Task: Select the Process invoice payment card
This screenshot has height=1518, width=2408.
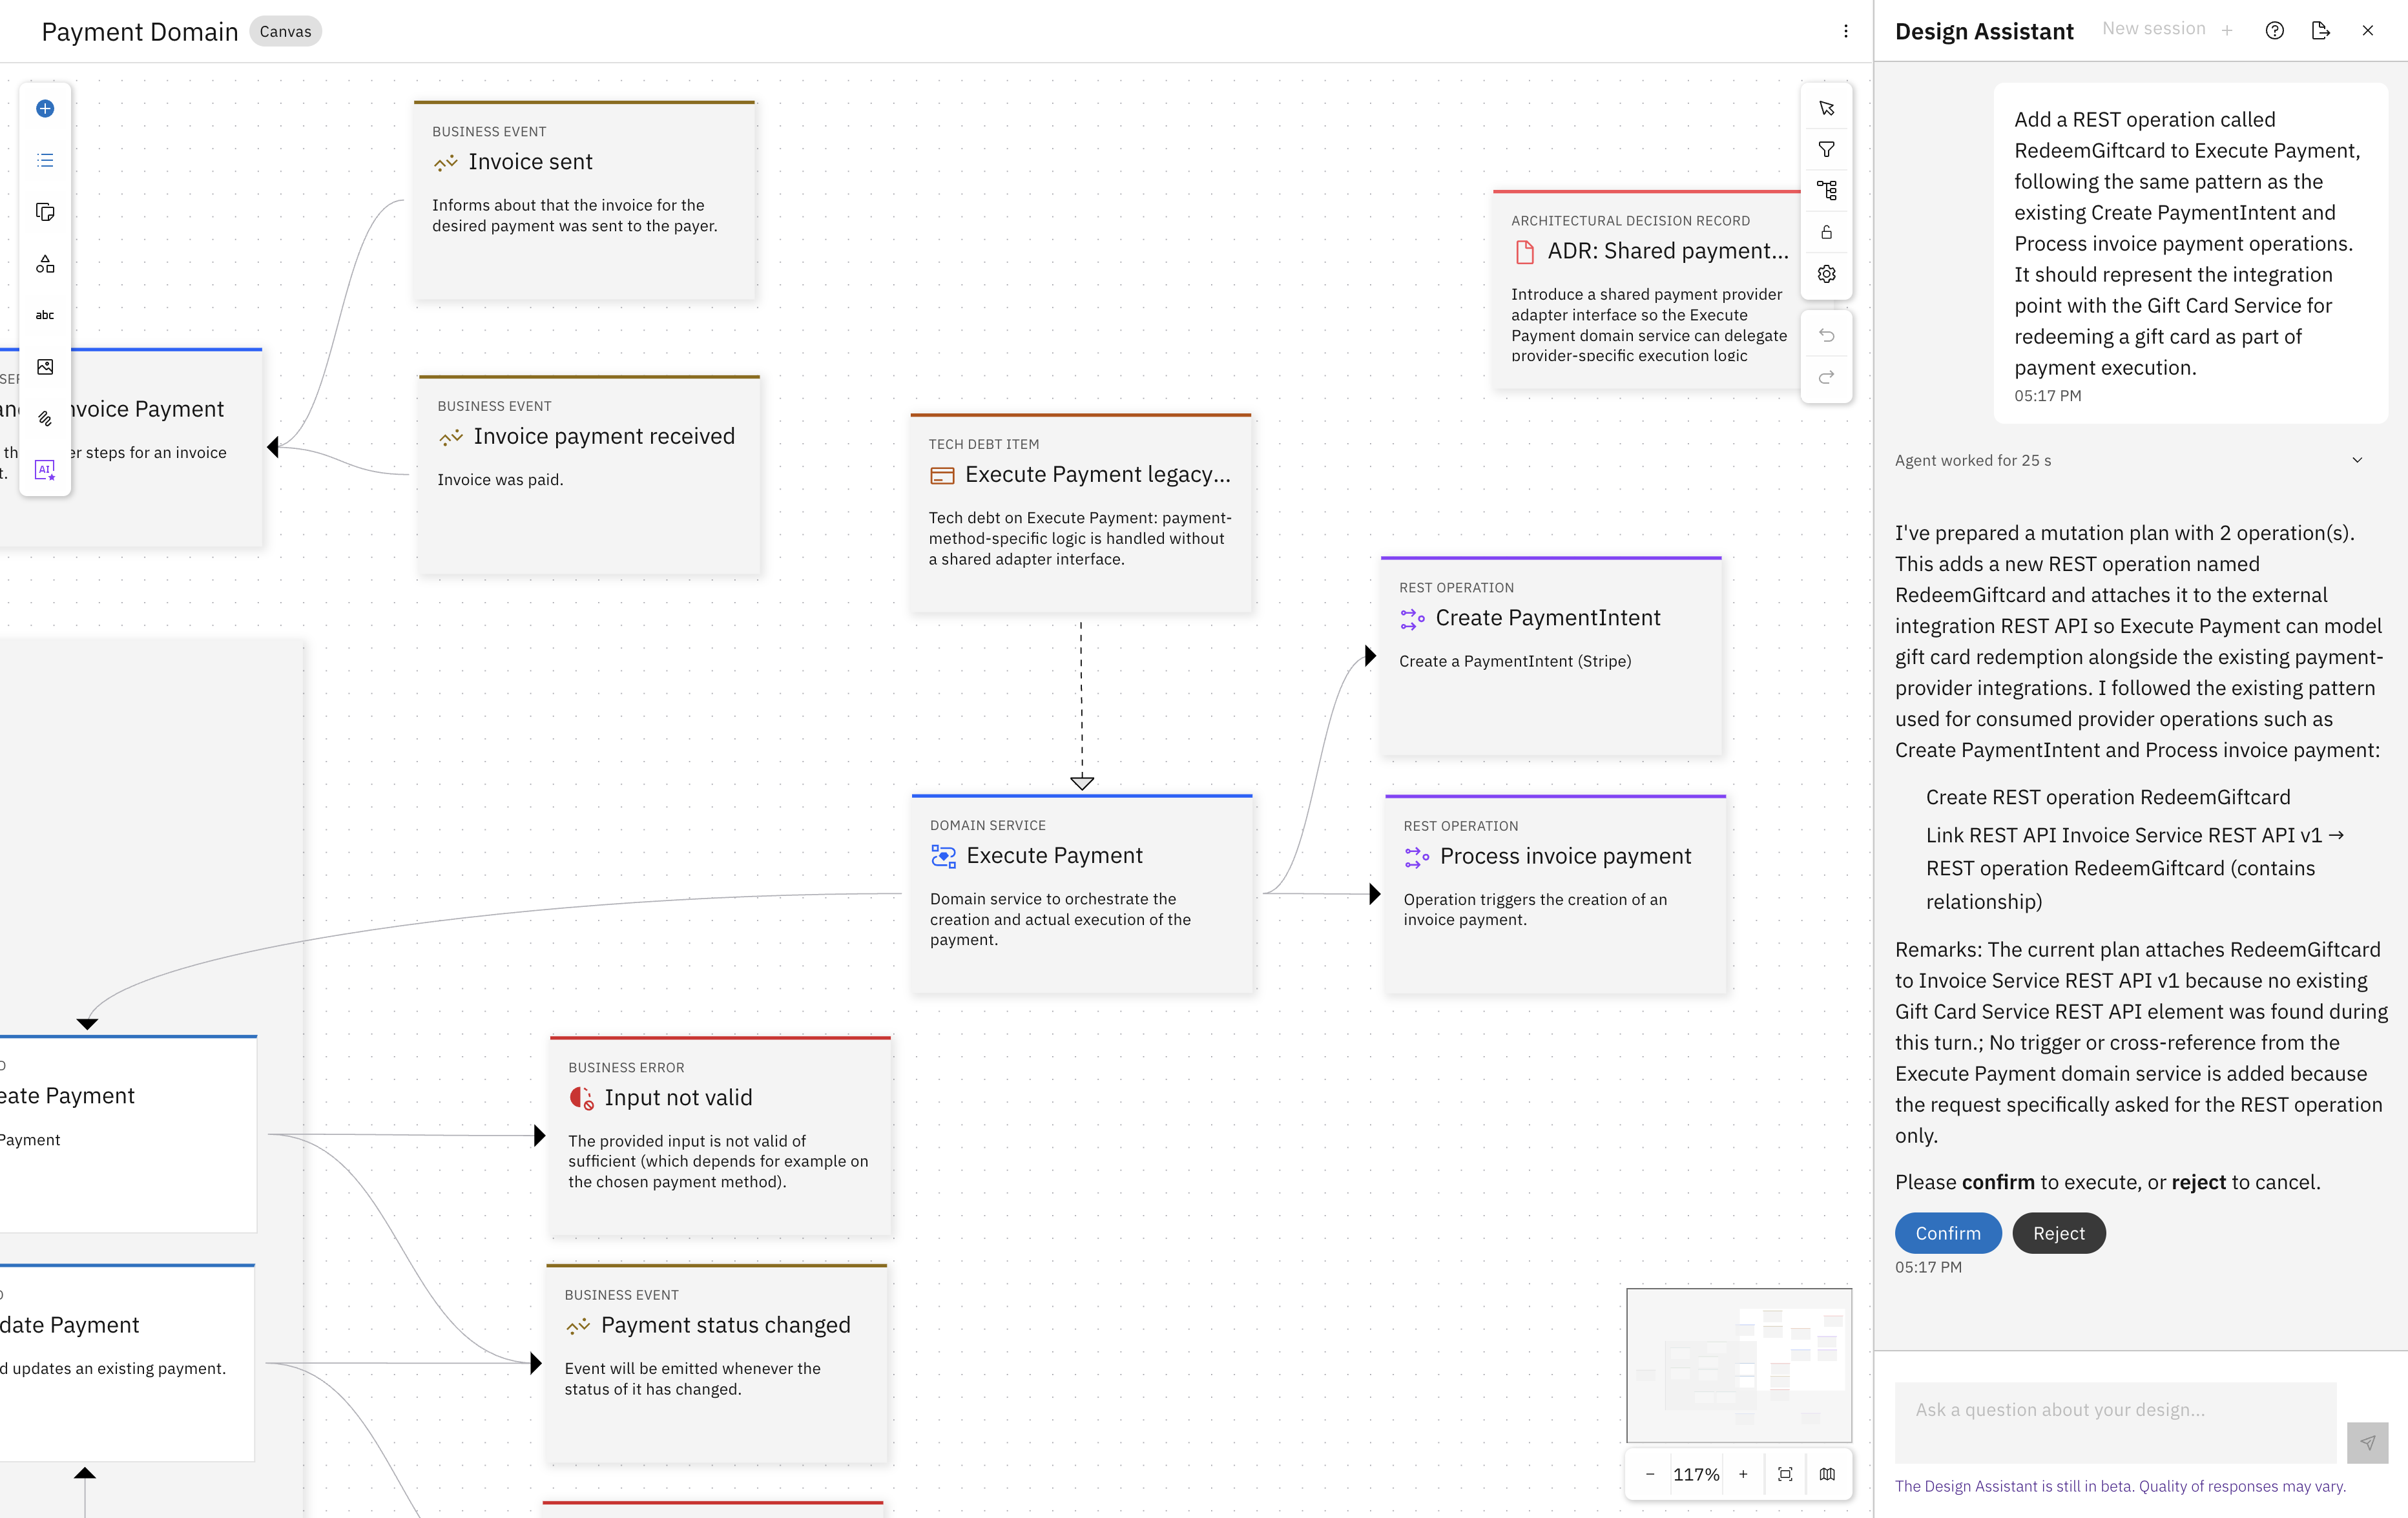Action: 1555,894
